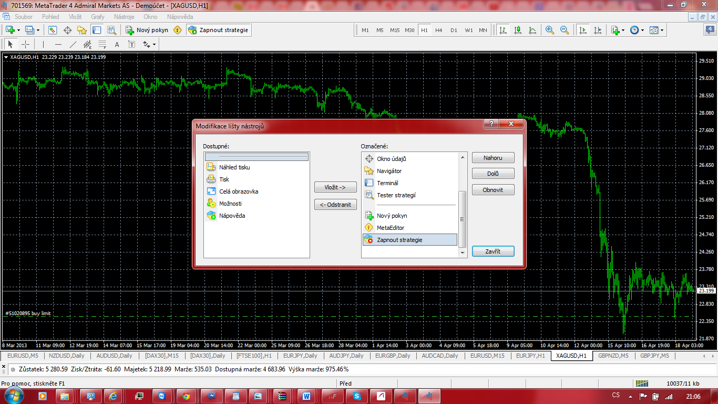This screenshot has height=404, width=718.
Task: Switch chart to line chart mode
Action: click(532, 30)
